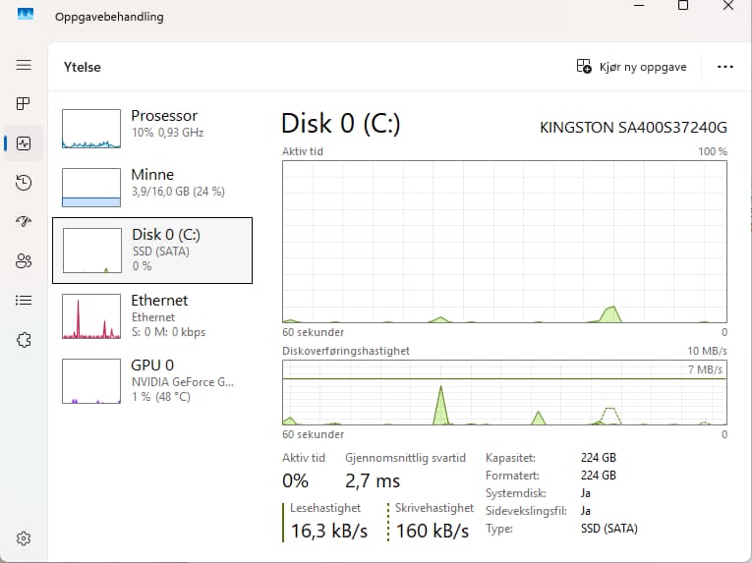Click the Ytelse page heading

pyautogui.click(x=82, y=67)
